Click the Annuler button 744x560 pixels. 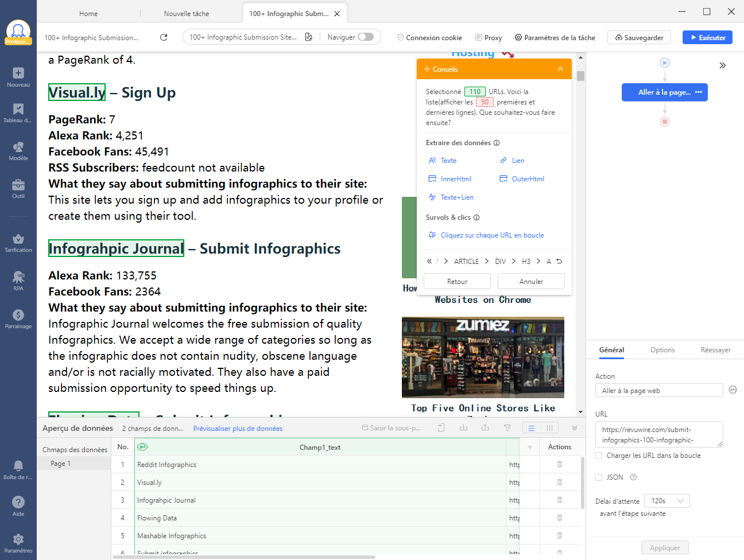[531, 281]
